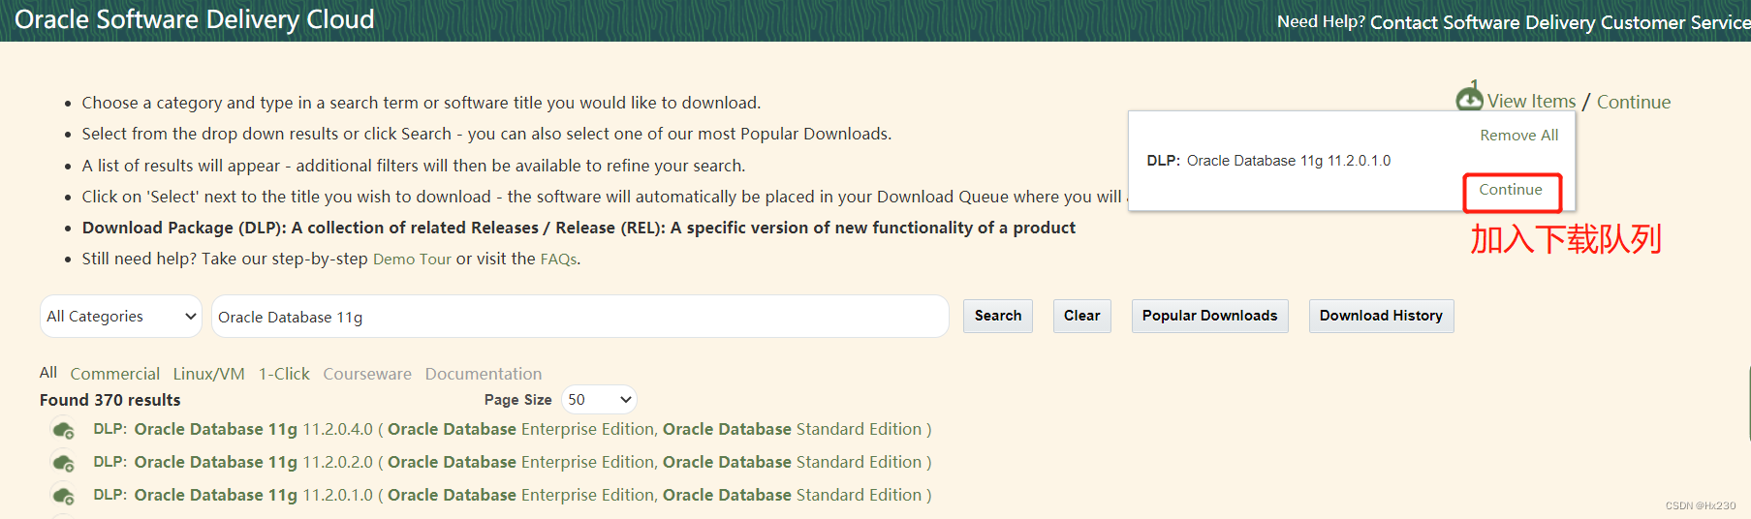Add Oracle Database 11g 11.2.0.1.0 via cloud icon
1751x519 pixels.
point(64,495)
